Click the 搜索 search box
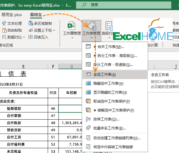This screenshot has height=153, width=179. click(124, 5)
